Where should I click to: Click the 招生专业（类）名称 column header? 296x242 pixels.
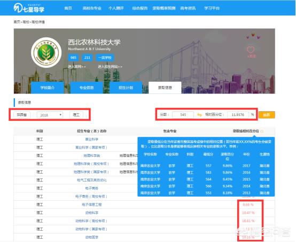[x=92, y=131]
